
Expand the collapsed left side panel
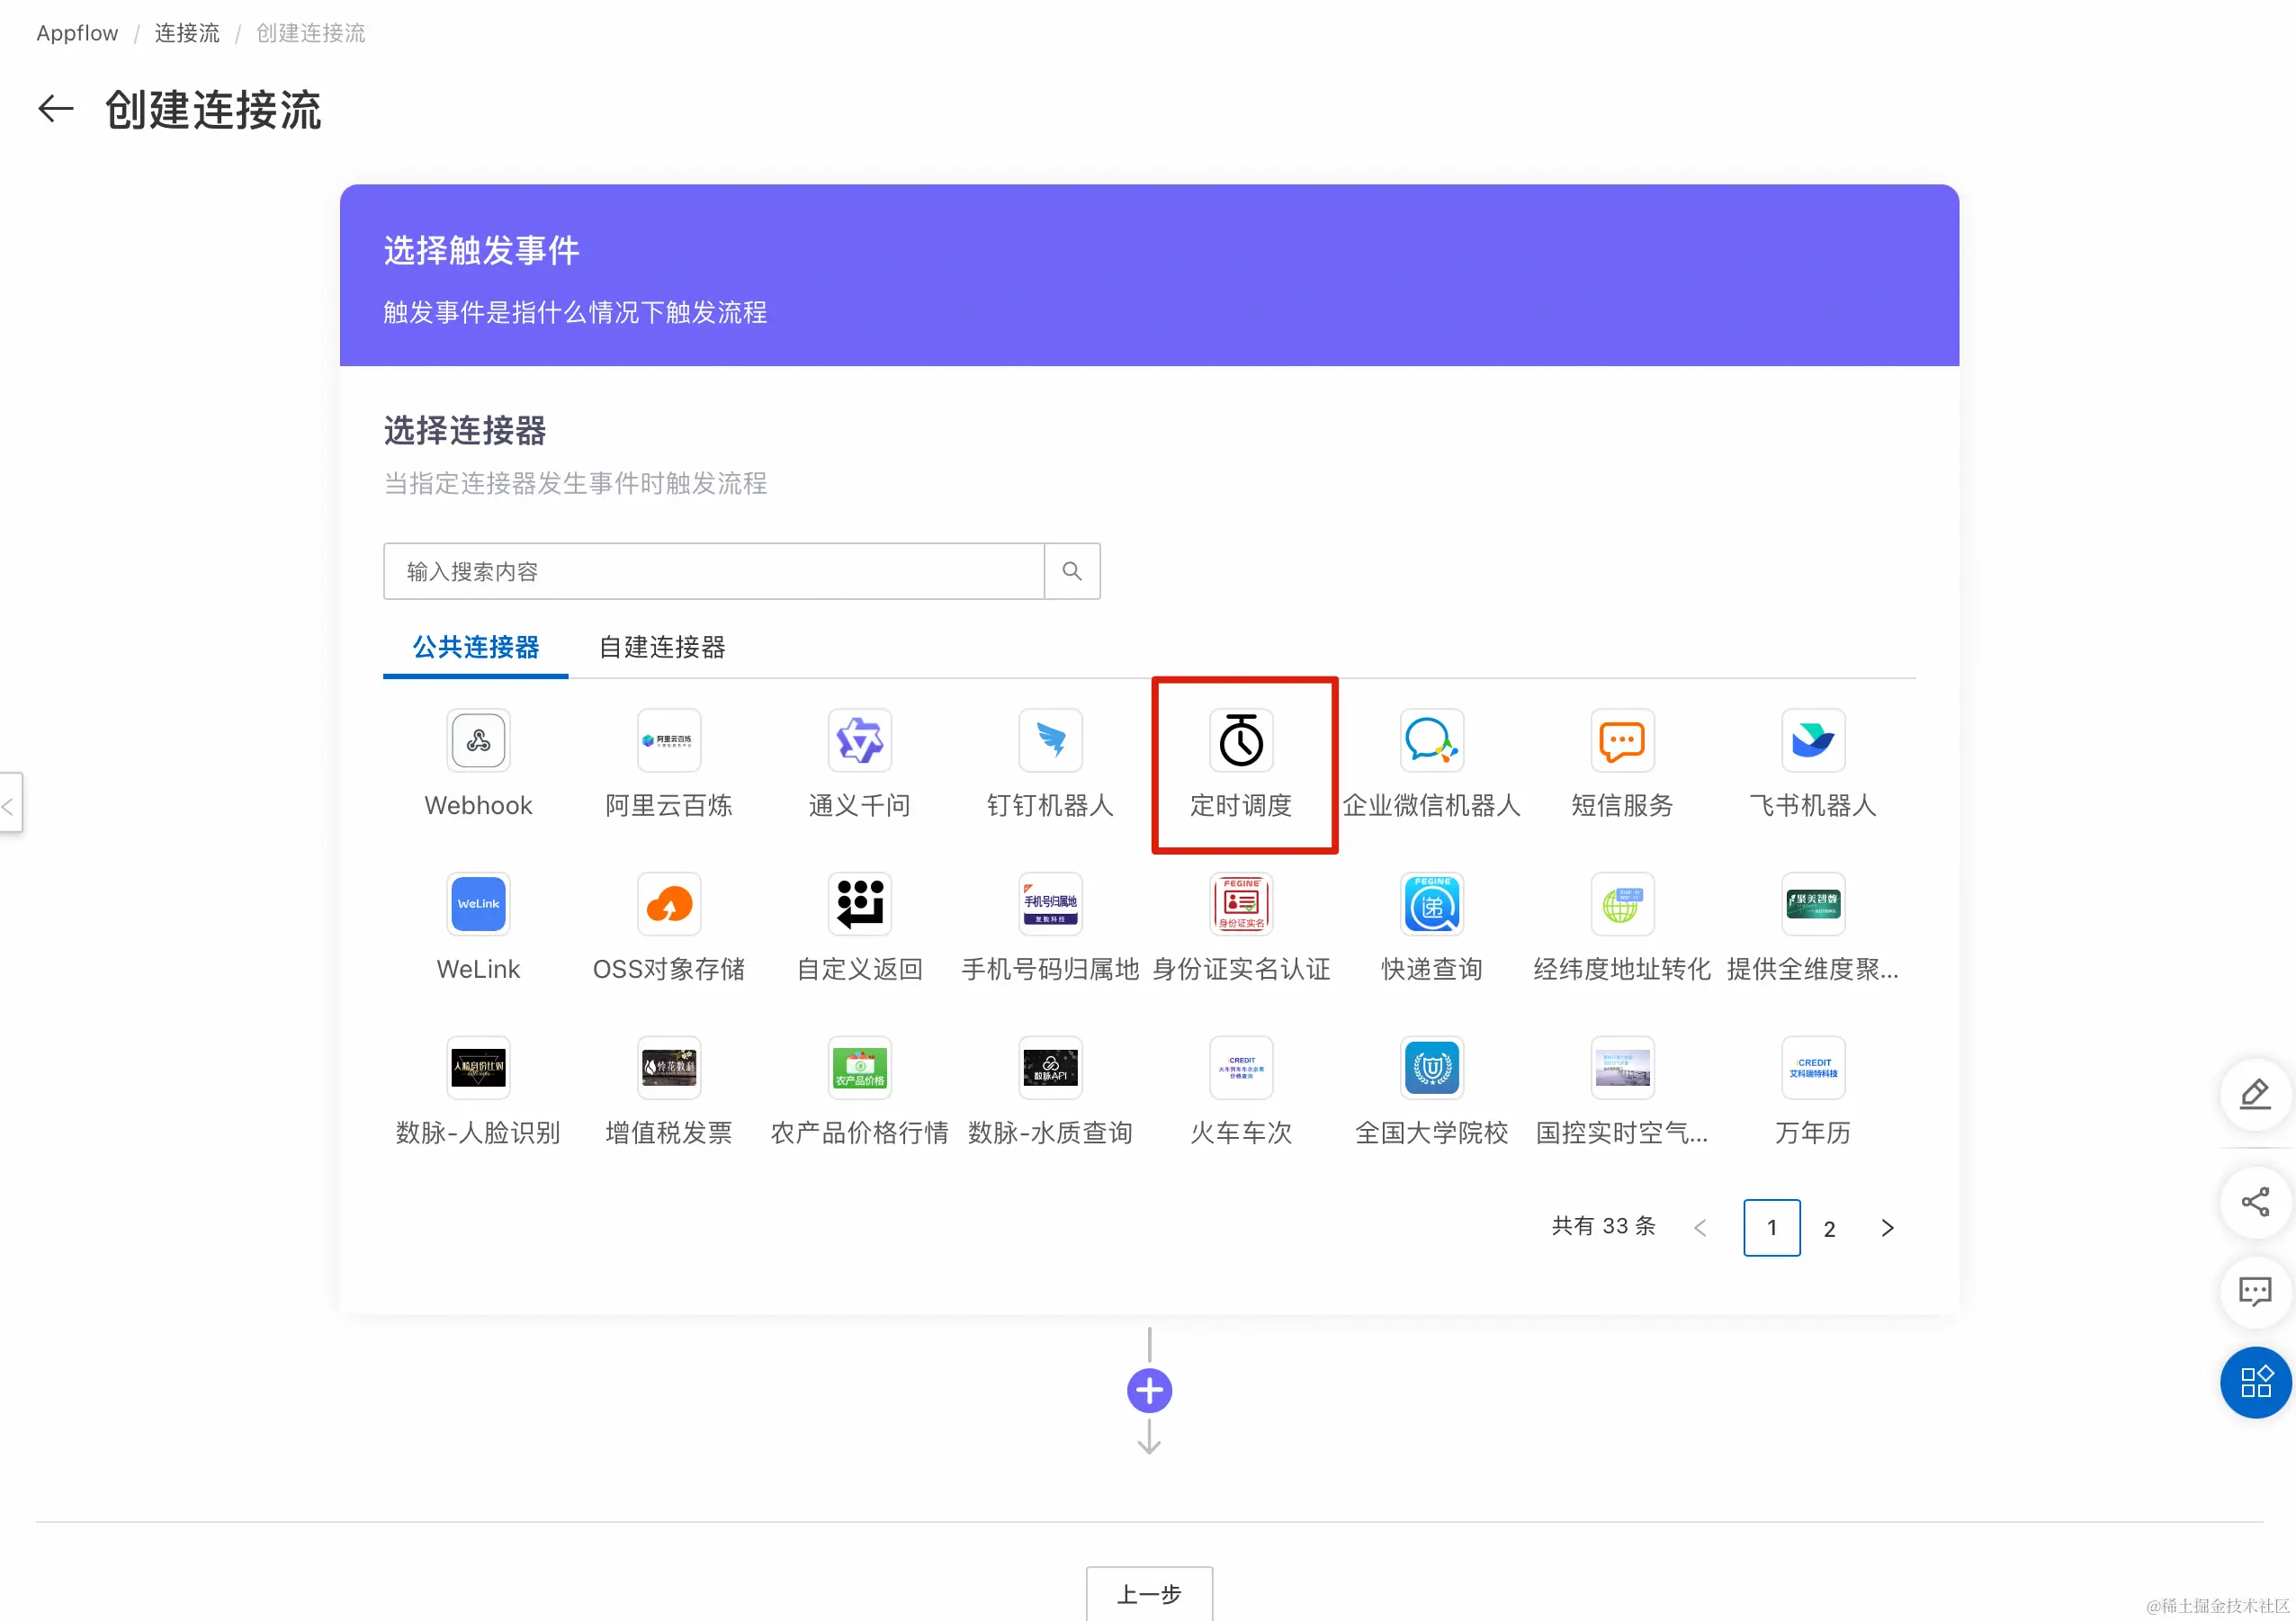click(10, 804)
